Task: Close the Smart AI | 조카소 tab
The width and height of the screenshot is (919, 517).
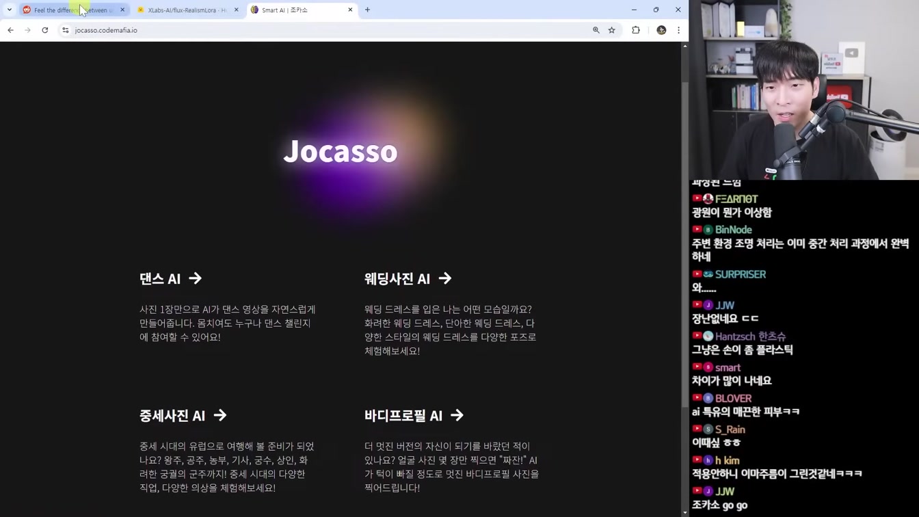Action: pos(350,10)
